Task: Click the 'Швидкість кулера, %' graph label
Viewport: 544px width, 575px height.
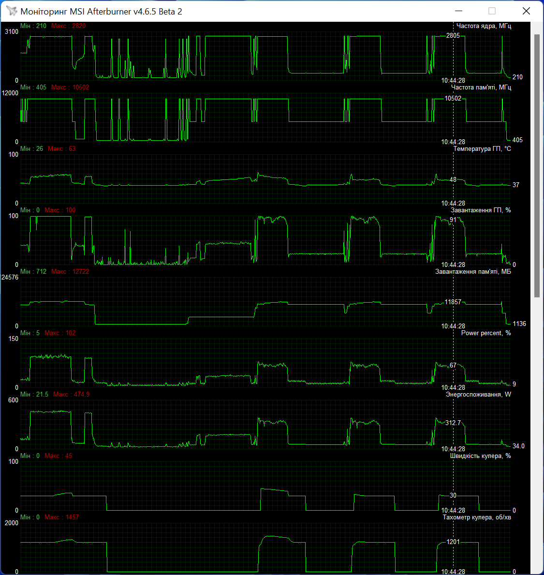Action: click(480, 456)
